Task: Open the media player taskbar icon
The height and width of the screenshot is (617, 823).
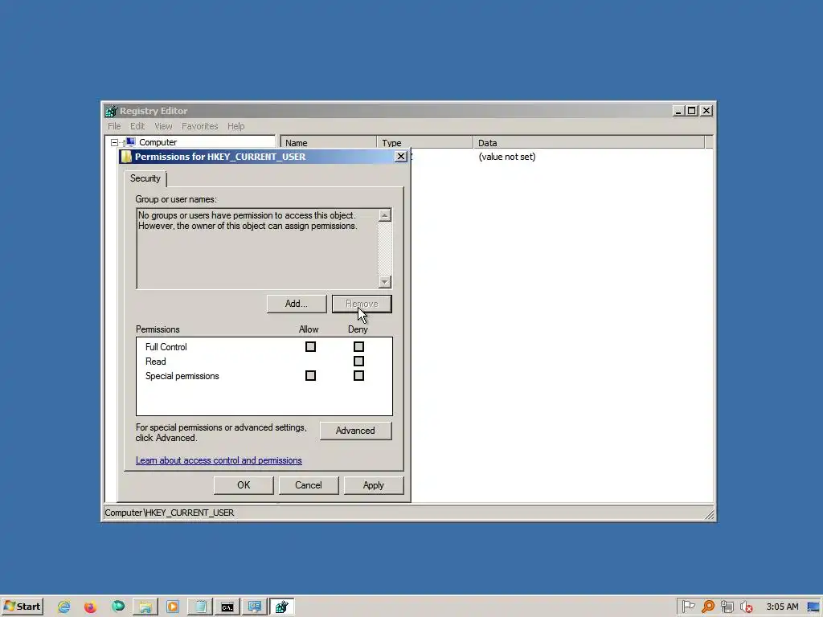Action: coord(173,607)
